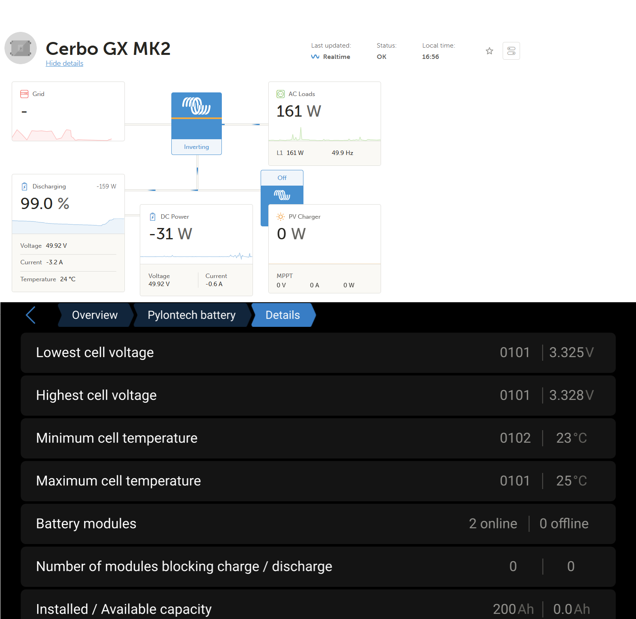
Task: Click the Inverting inverter tile
Action: pos(196,123)
